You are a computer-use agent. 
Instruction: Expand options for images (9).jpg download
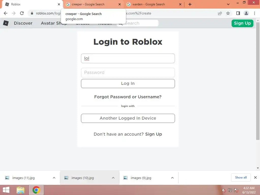pos(172,178)
